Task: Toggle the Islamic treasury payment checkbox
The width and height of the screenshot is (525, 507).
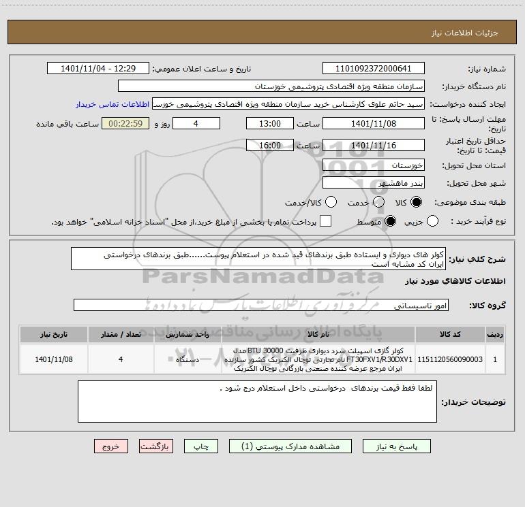Action: [325, 221]
